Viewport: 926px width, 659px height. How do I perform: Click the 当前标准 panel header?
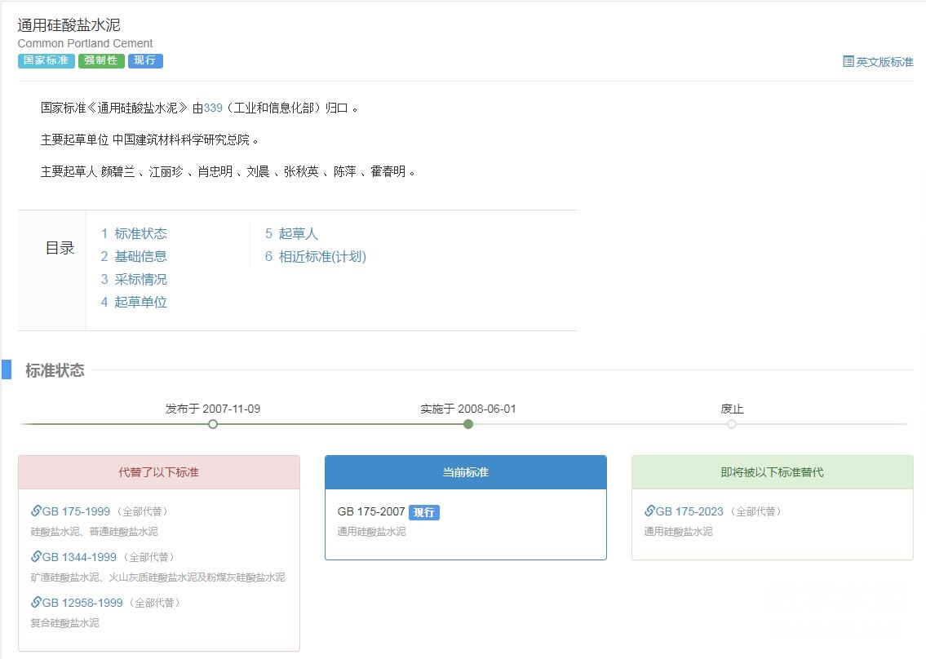point(466,472)
